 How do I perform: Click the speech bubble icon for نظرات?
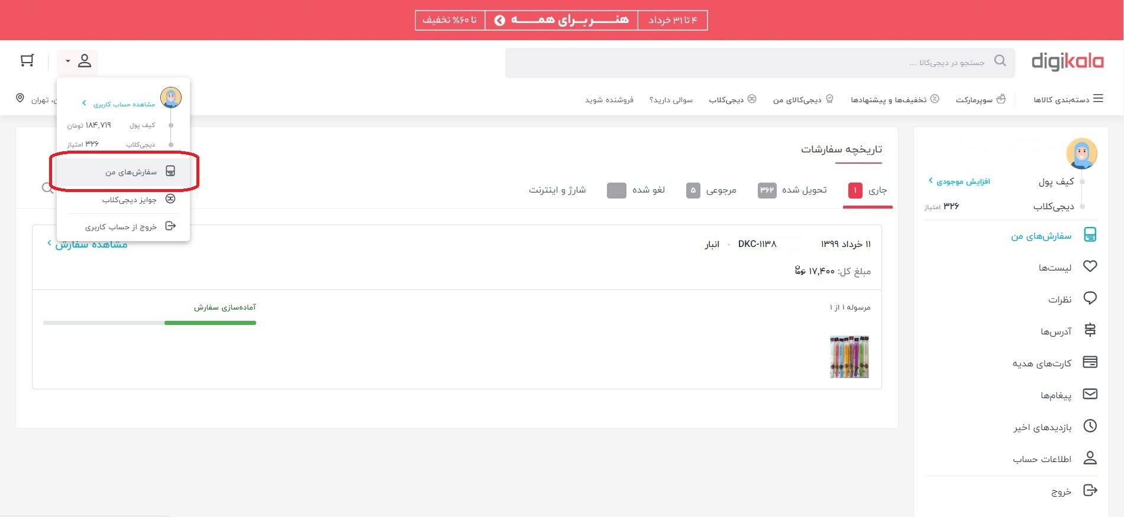coord(1090,298)
